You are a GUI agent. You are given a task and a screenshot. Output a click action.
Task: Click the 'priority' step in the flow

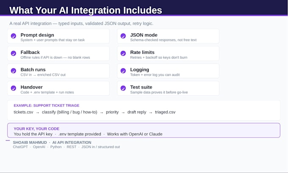[112, 112]
